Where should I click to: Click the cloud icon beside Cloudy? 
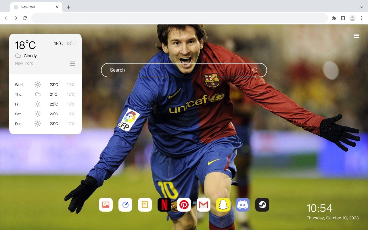[18, 56]
